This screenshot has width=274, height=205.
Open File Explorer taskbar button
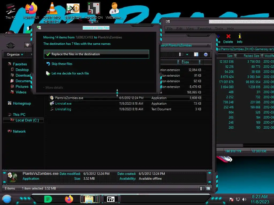click(90, 199)
